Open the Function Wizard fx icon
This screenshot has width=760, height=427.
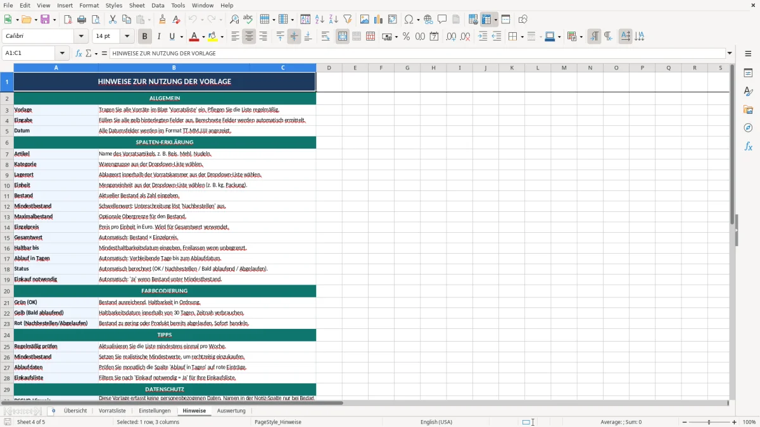click(x=79, y=53)
